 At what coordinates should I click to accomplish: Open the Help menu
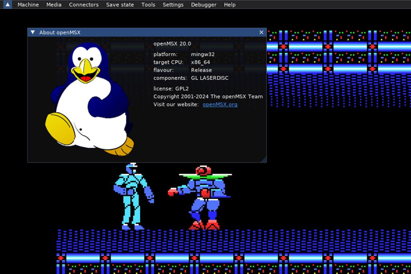(230, 4)
